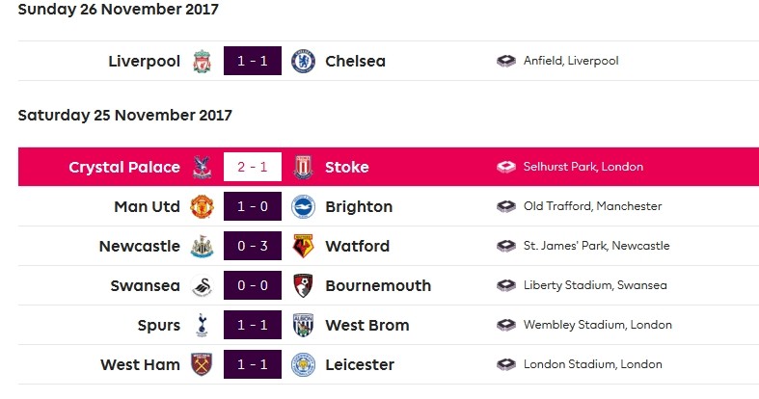759x399 pixels.
Task: Click the Brighton team name
Action: pyautogui.click(x=359, y=206)
